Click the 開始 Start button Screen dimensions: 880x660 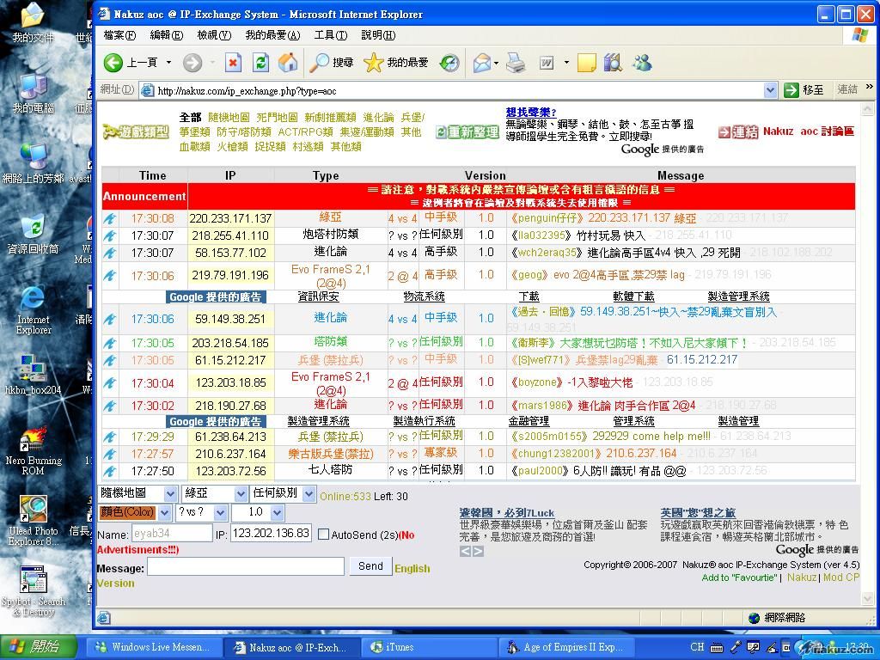(38, 647)
